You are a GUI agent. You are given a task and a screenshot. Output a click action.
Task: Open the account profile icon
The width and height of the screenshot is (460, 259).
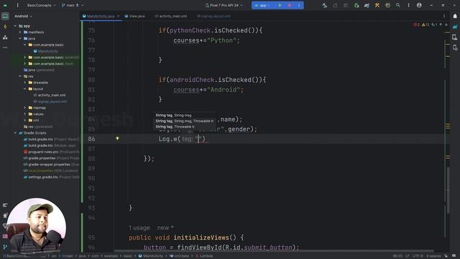point(419,5)
